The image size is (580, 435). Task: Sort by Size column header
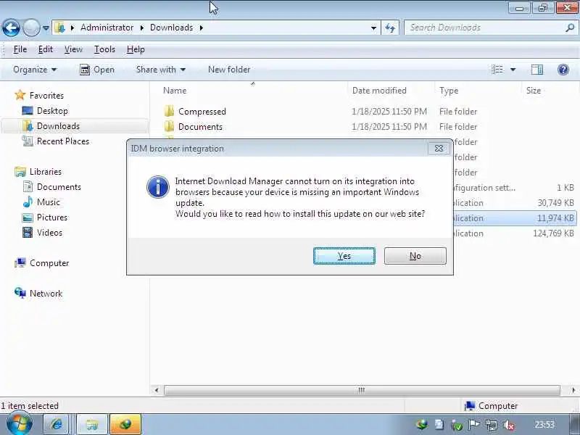534,91
